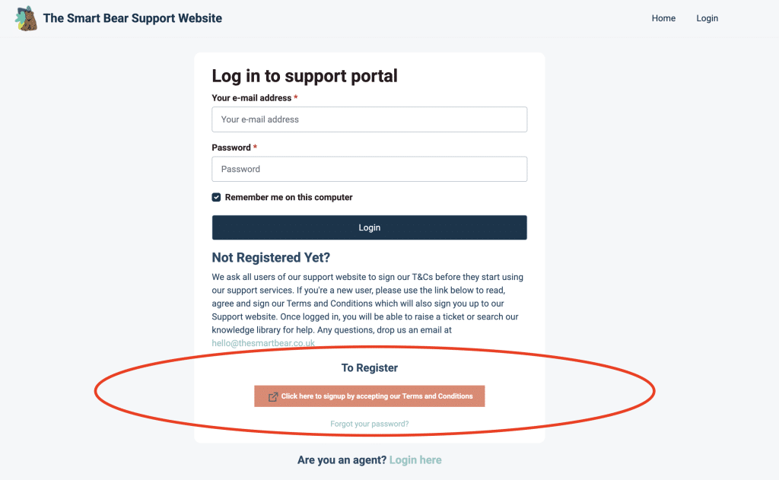779x480 pixels.
Task: Open the hello@thesmartbear.co.uk email link
Action: click(x=263, y=343)
